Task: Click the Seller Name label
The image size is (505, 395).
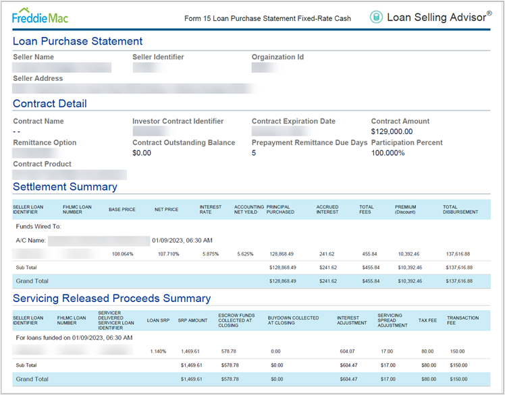Action: [x=34, y=57]
